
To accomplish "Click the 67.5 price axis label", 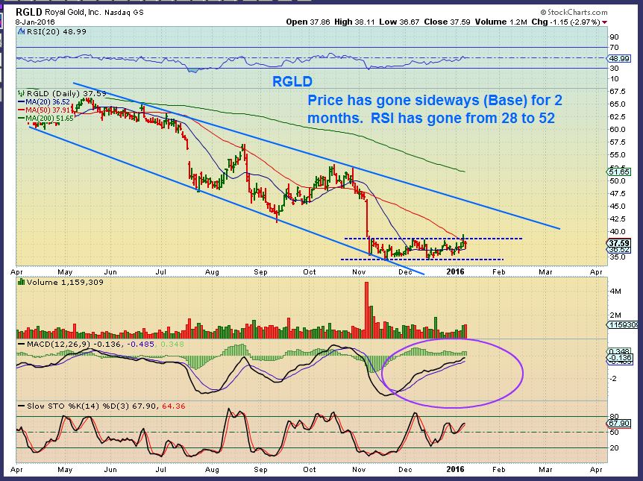I will click(618, 91).
